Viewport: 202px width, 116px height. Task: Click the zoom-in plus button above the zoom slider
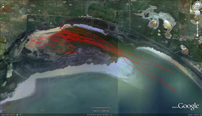197,23
